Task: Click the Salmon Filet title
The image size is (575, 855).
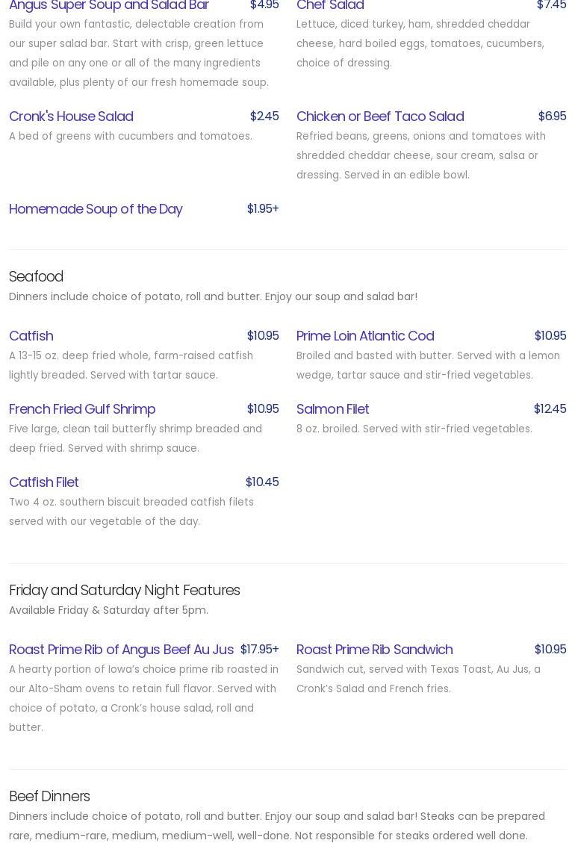Action: [332, 409]
